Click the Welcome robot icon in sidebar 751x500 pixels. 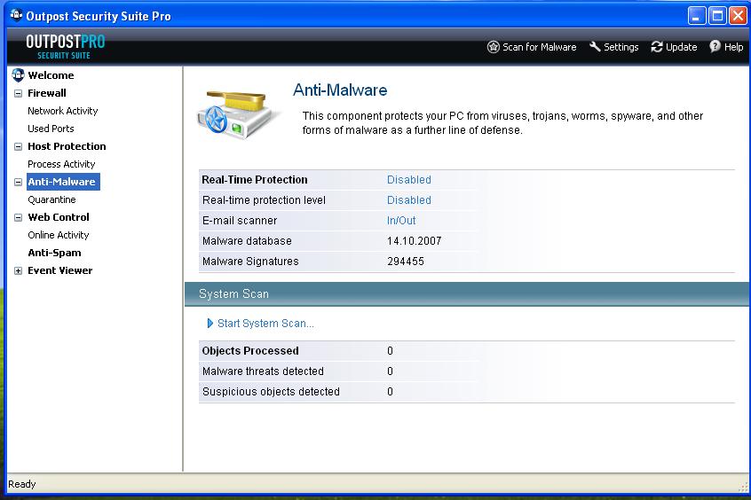pyautogui.click(x=18, y=75)
